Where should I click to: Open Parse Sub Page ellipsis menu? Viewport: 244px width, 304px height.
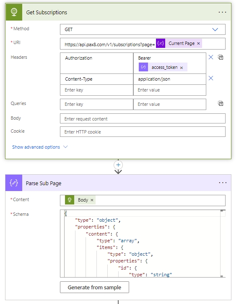[x=223, y=183]
